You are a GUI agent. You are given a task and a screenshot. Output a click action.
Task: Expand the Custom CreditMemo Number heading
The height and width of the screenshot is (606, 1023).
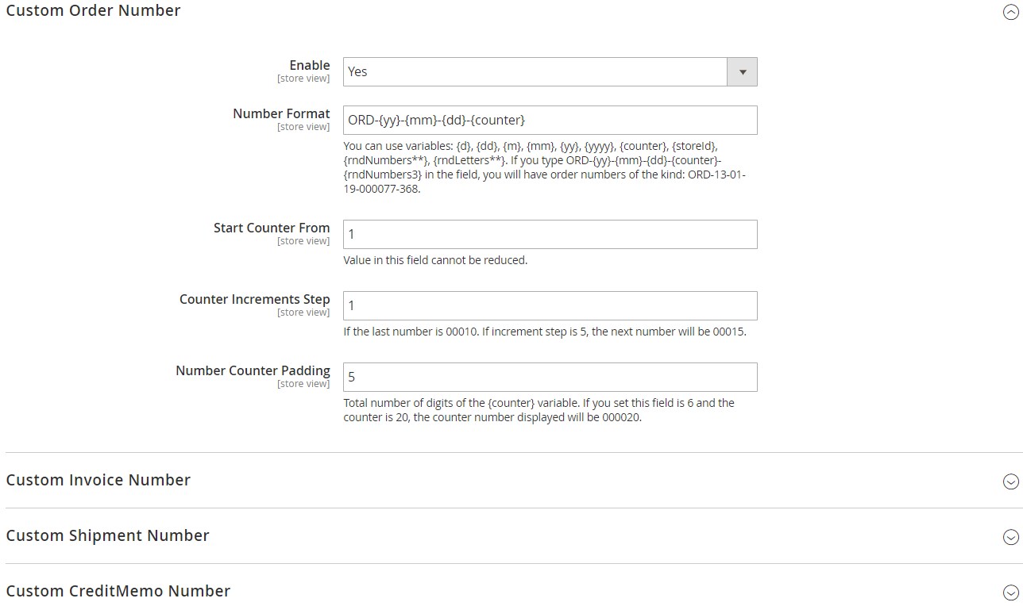tap(118, 591)
